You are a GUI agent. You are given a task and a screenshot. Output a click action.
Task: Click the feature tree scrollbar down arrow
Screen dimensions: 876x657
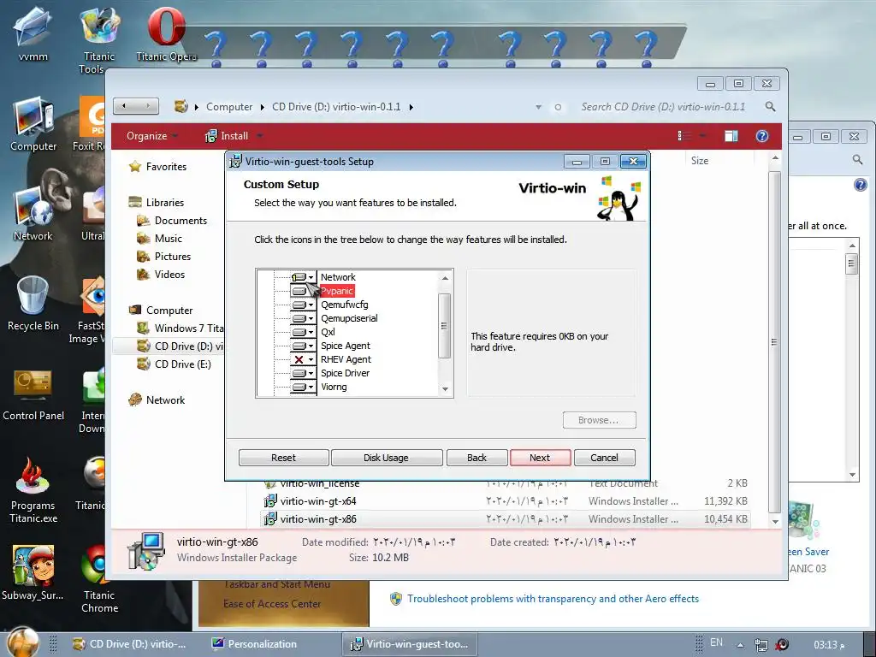[x=445, y=389]
